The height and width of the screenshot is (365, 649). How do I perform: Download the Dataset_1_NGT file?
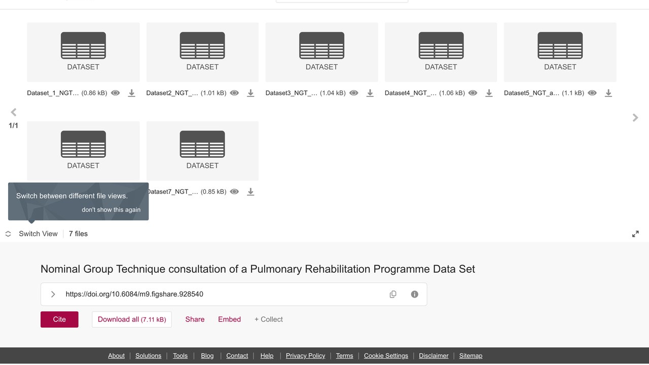coord(131,93)
